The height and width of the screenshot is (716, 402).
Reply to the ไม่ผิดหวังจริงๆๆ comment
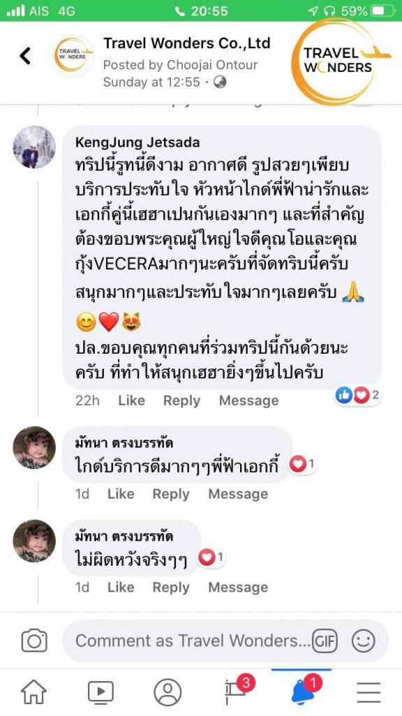[171, 587]
